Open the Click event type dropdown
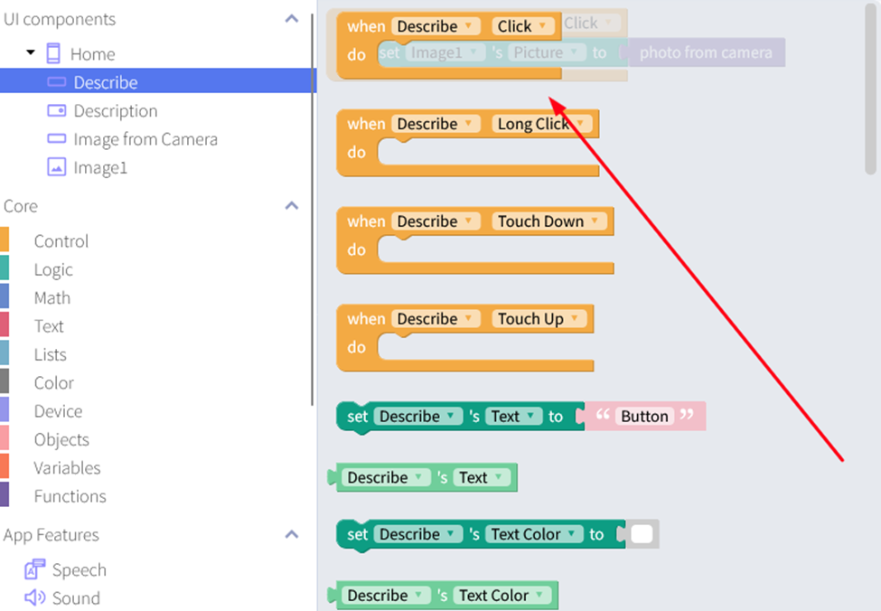 click(523, 26)
